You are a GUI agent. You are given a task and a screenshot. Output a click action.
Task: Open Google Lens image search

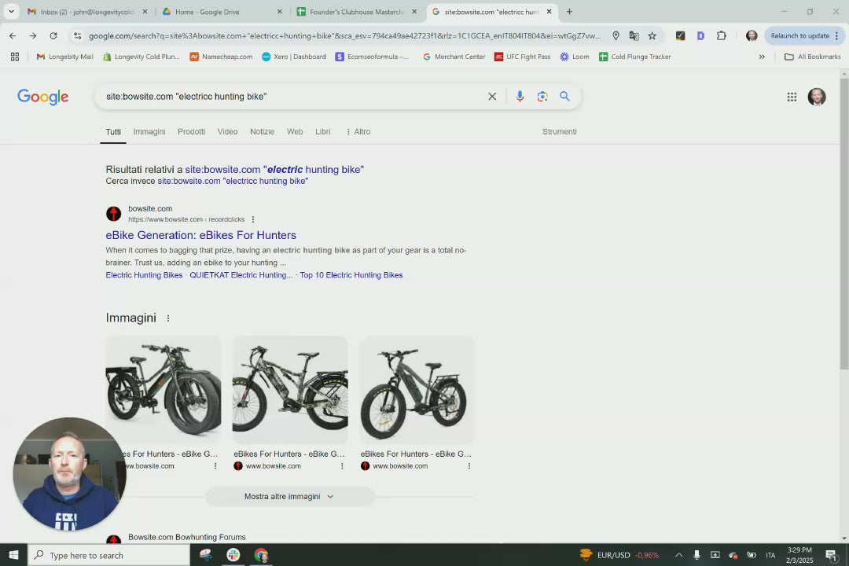[x=542, y=97]
